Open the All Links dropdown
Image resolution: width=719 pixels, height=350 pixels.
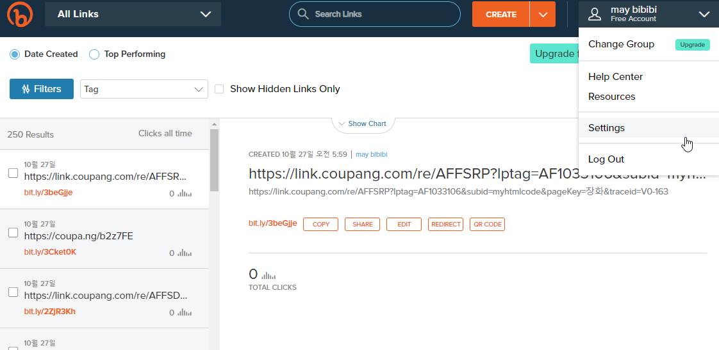133,14
